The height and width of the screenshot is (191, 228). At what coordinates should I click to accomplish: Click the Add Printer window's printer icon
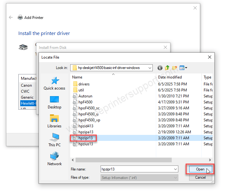pos(20,17)
